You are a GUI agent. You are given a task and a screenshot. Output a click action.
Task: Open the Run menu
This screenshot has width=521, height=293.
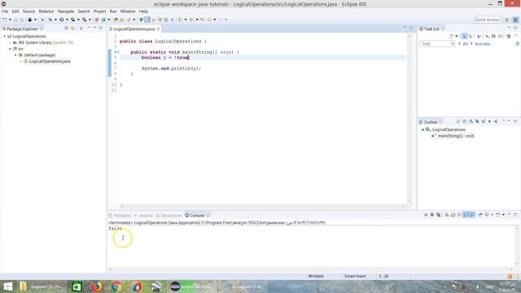click(x=113, y=11)
